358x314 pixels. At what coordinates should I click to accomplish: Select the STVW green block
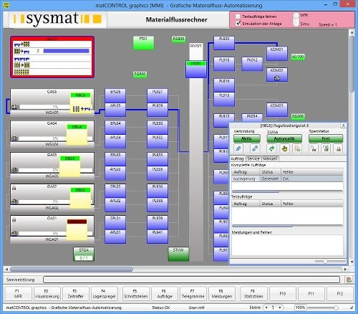[x=178, y=254]
